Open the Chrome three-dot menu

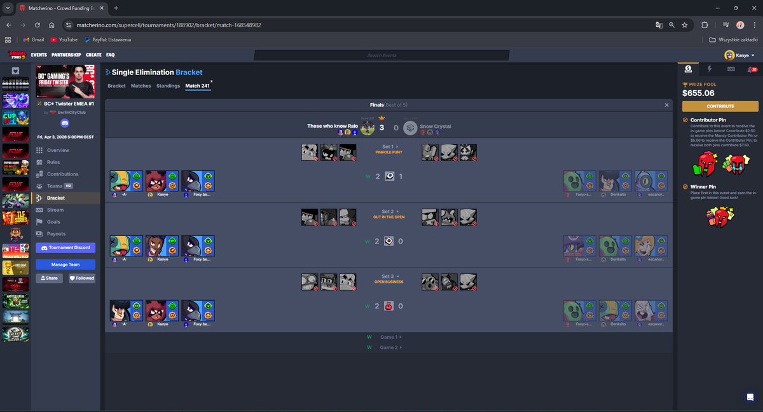(753, 25)
